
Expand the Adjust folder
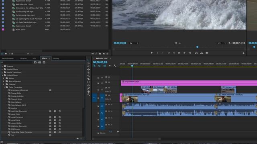click(4, 78)
